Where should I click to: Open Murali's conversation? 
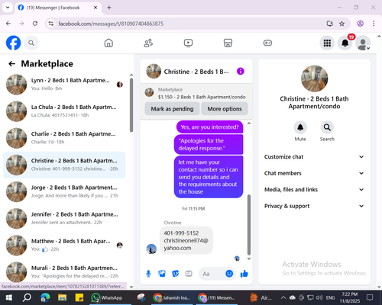pyautogui.click(x=64, y=272)
